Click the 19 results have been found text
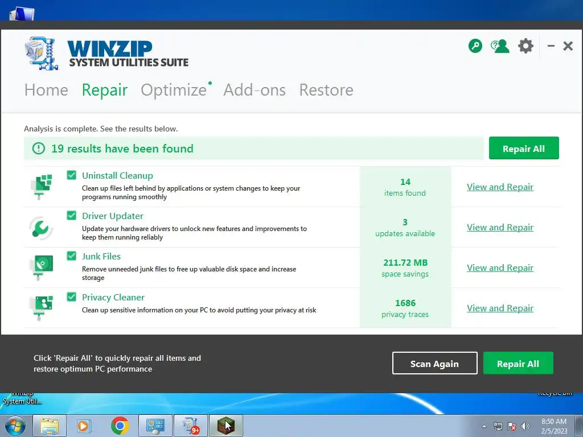Screen dimensions: 583x437 [x=122, y=149]
